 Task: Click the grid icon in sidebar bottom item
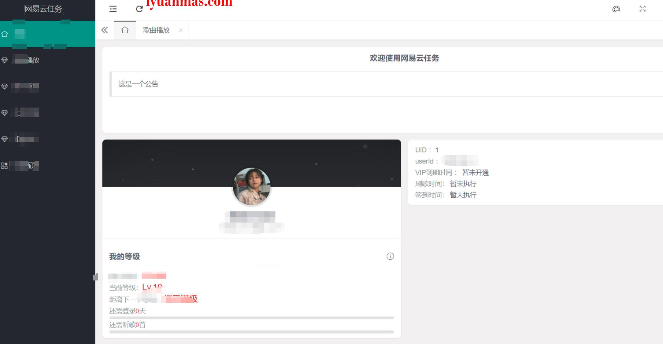coord(5,166)
